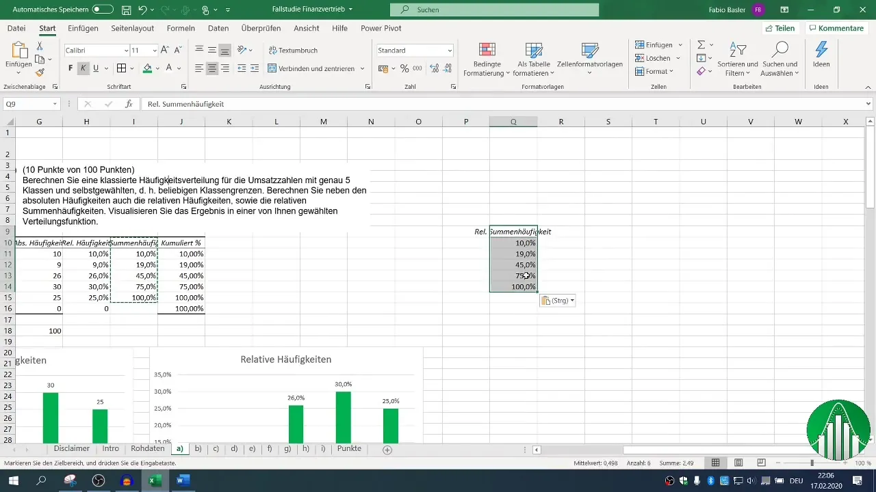Open the Standard number format dropdown

click(x=450, y=51)
